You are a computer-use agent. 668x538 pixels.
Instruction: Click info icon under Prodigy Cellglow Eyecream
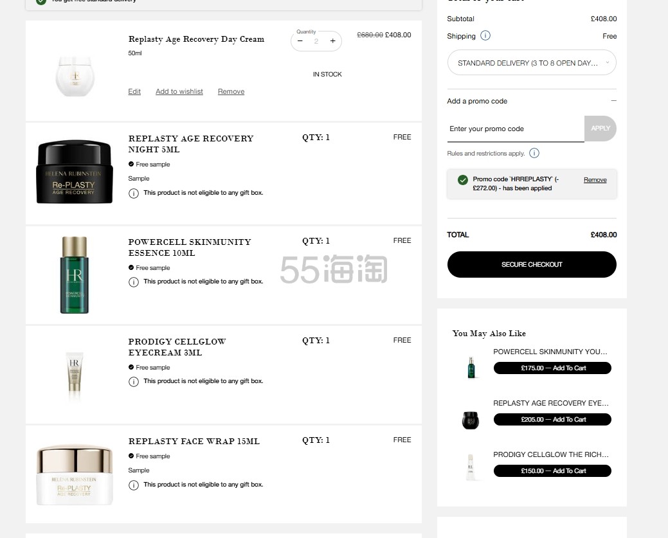(x=133, y=382)
